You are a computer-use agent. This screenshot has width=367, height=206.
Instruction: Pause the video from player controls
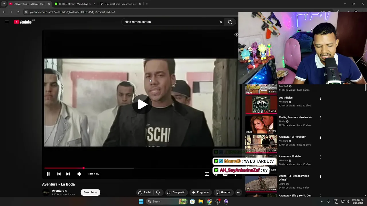[x=48, y=174]
